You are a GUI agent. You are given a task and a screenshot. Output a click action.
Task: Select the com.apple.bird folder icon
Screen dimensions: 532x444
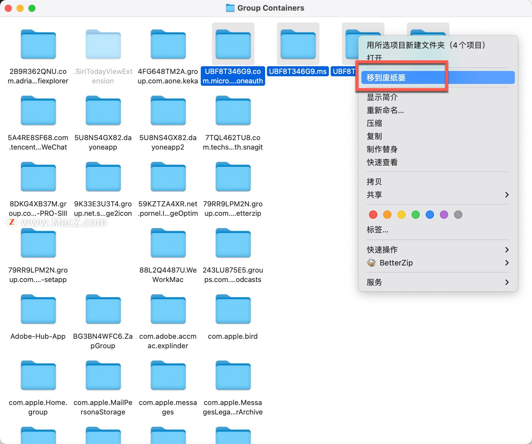(x=233, y=309)
